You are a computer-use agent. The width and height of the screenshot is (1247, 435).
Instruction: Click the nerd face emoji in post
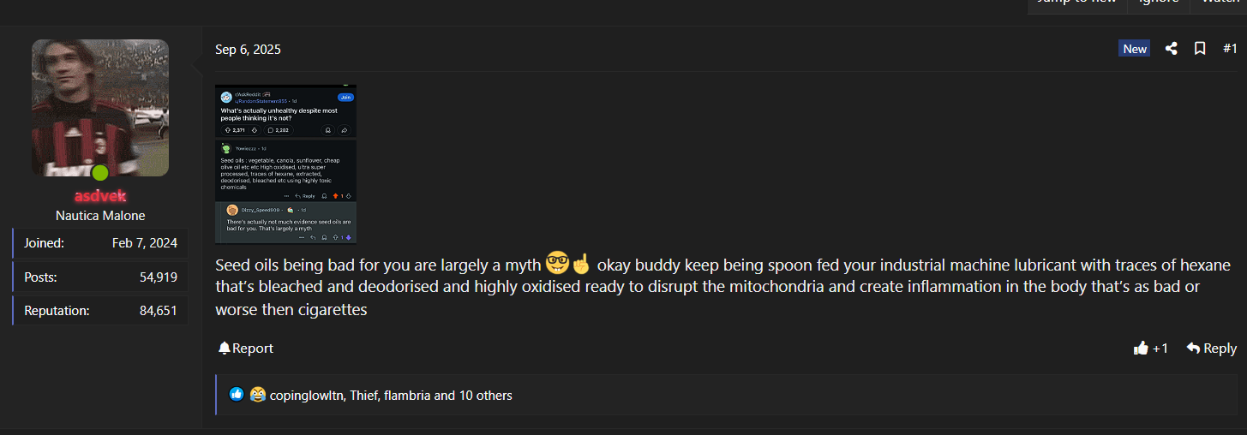(557, 264)
